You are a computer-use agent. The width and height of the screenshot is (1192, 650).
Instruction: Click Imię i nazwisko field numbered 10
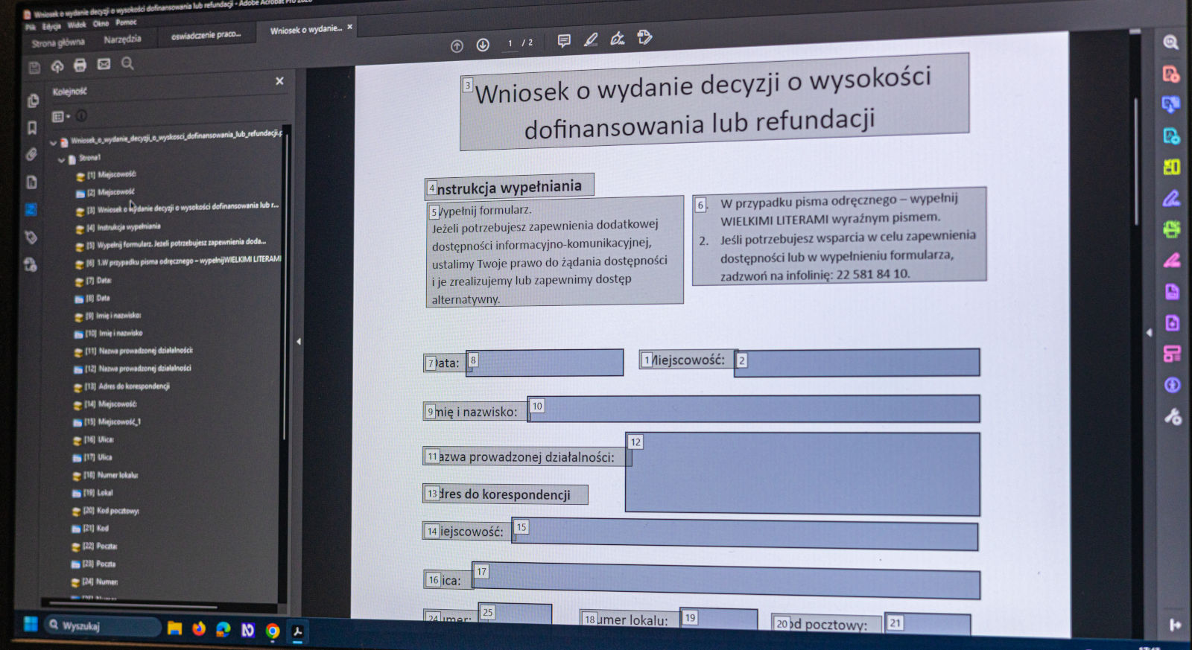click(x=753, y=409)
